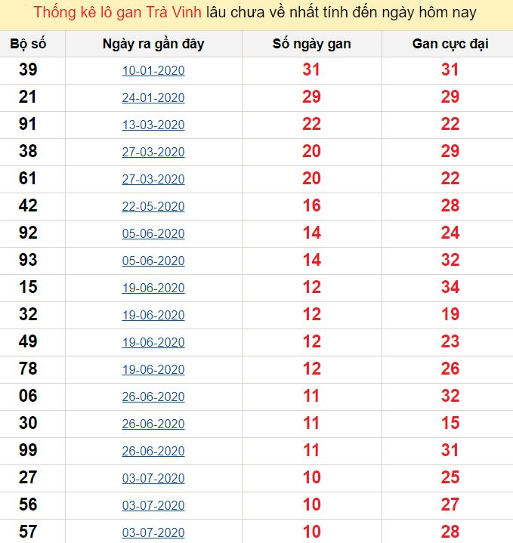Open 03-07-2020 link for number 56

(x=153, y=505)
